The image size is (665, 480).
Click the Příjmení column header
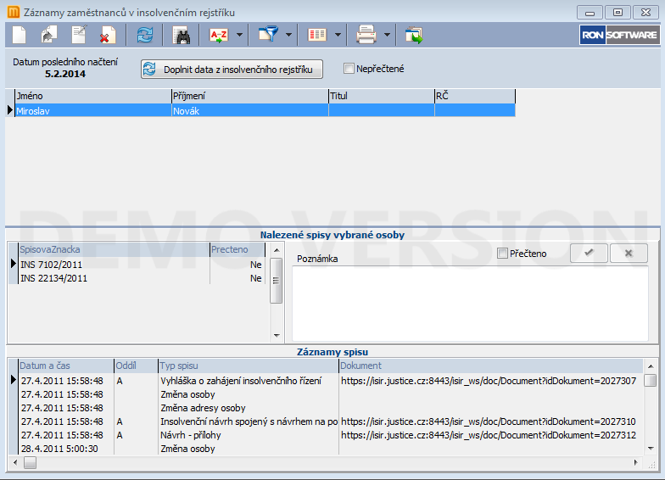coord(249,97)
